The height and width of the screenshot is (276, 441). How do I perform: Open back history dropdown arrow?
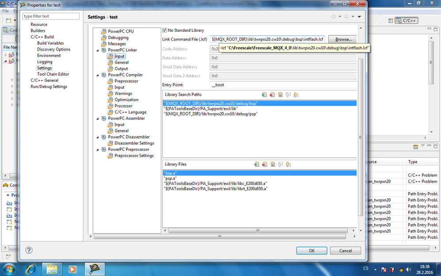click(x=340, y=17)
